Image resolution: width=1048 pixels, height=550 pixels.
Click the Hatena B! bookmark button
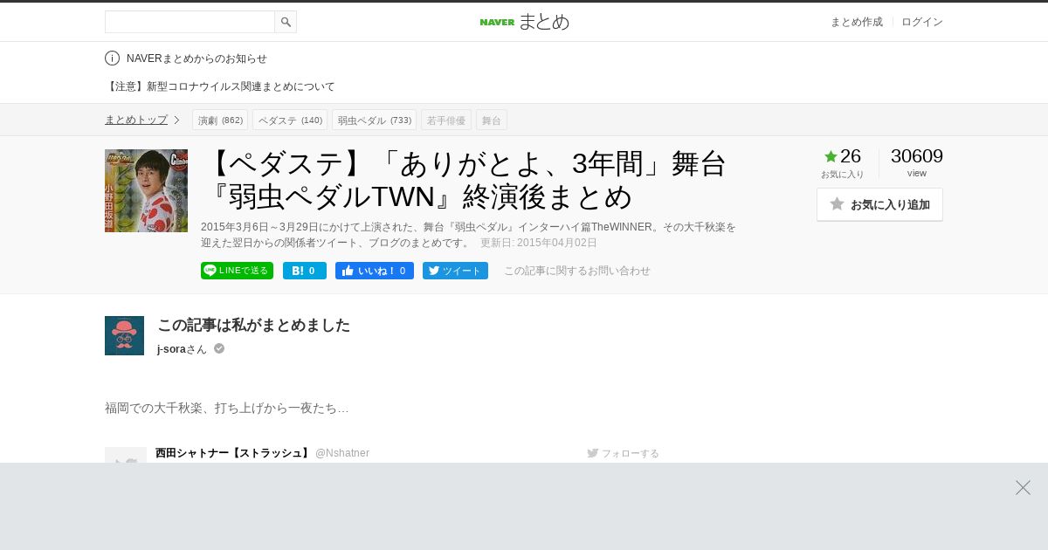pyautogui.click(x=305, y=271)
